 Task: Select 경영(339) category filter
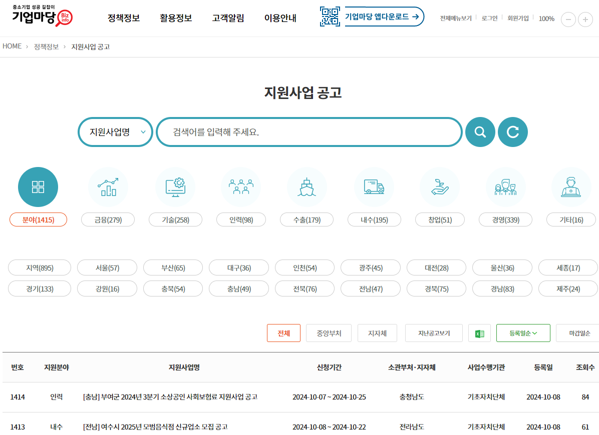[x=505, y=219]
